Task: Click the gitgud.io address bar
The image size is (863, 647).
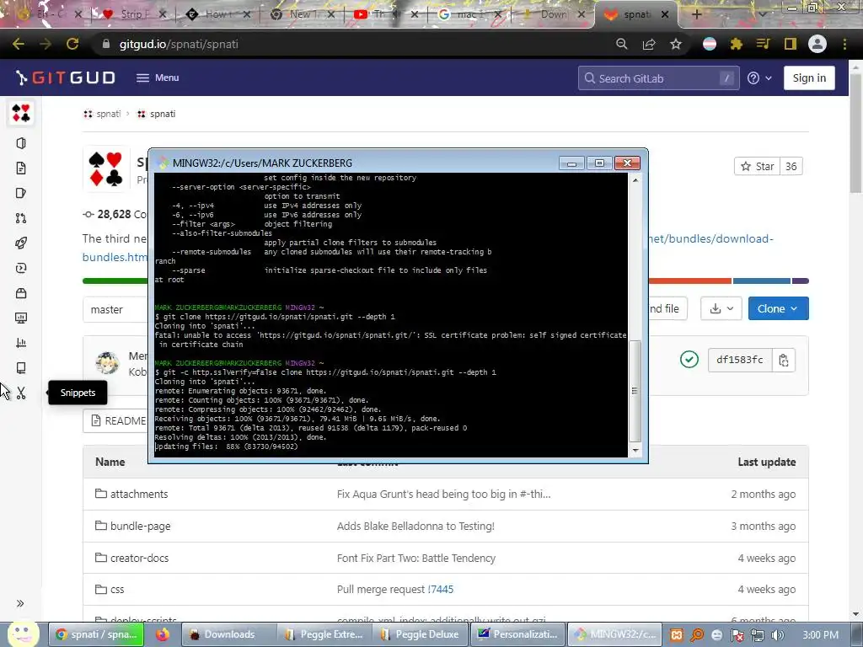Action: point(352,44)
